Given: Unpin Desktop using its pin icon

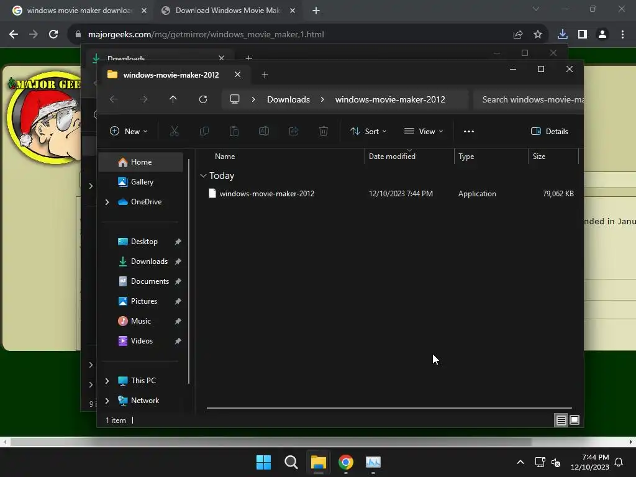Looking at the screenshot, I should click(x=178, y=242).
